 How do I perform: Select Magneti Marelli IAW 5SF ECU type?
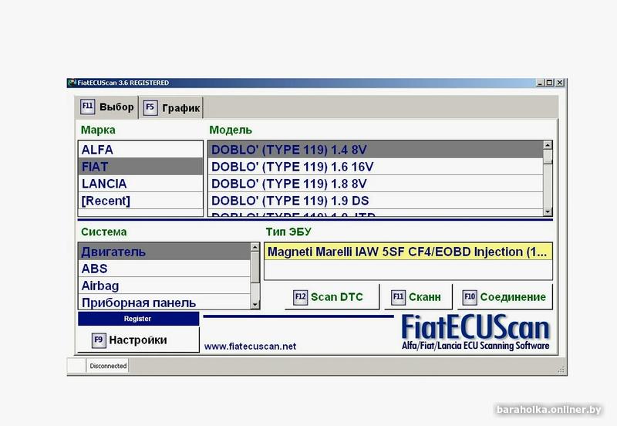(408, 252)
